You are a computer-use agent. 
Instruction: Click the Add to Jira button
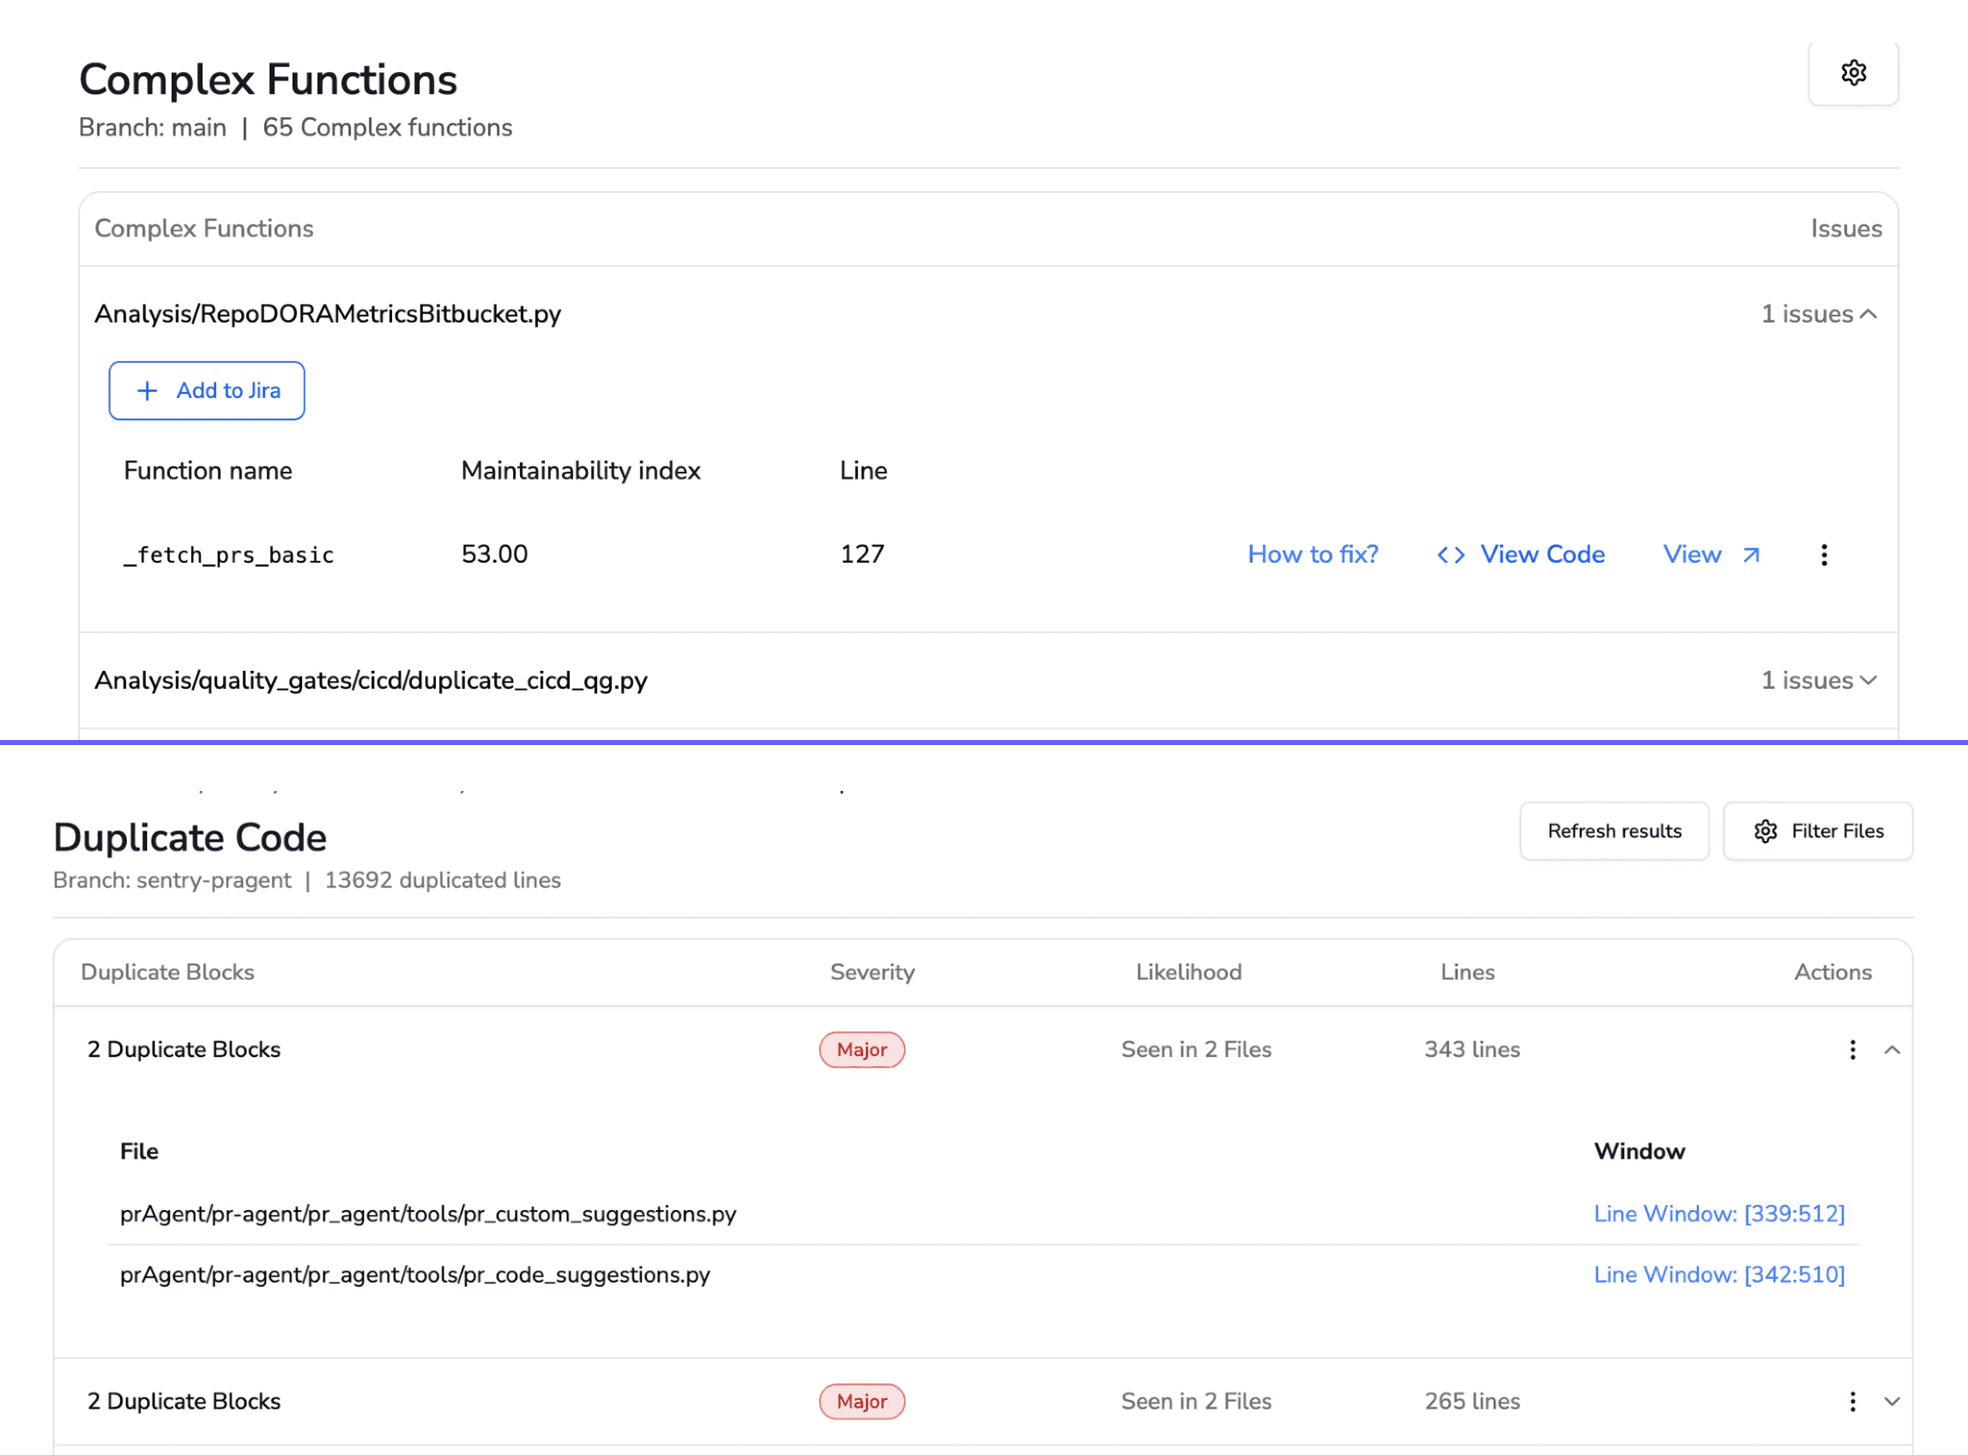(x=207, y=391)
